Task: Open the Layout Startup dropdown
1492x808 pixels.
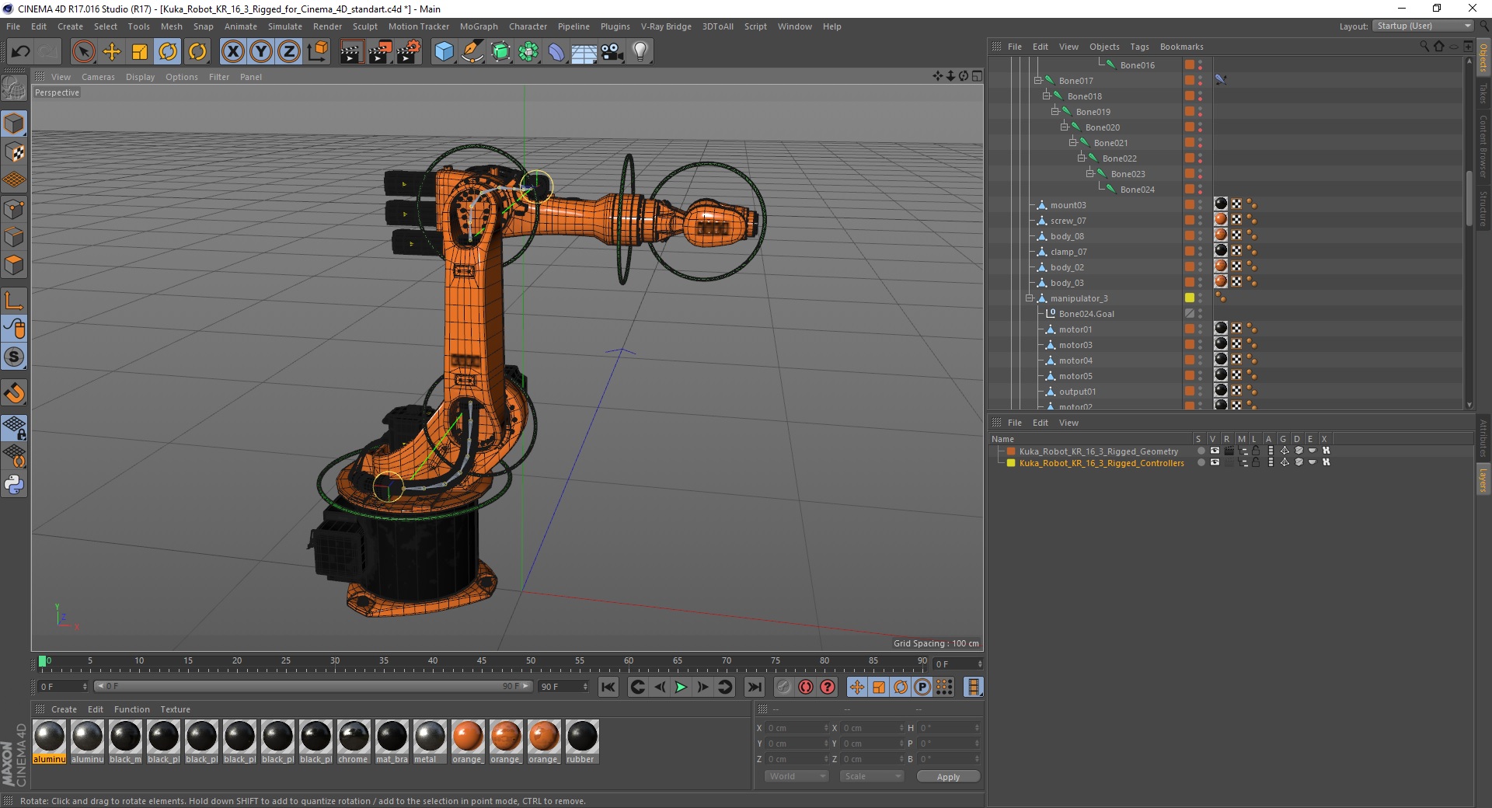Action: tap(1423, 26)
